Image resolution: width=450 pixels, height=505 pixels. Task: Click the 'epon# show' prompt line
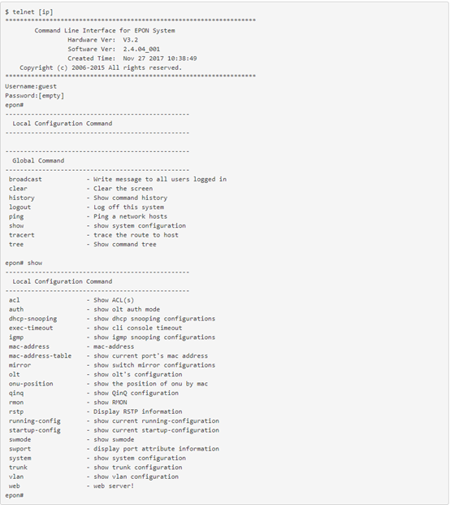pyautogui.click(x=24, y=263)
